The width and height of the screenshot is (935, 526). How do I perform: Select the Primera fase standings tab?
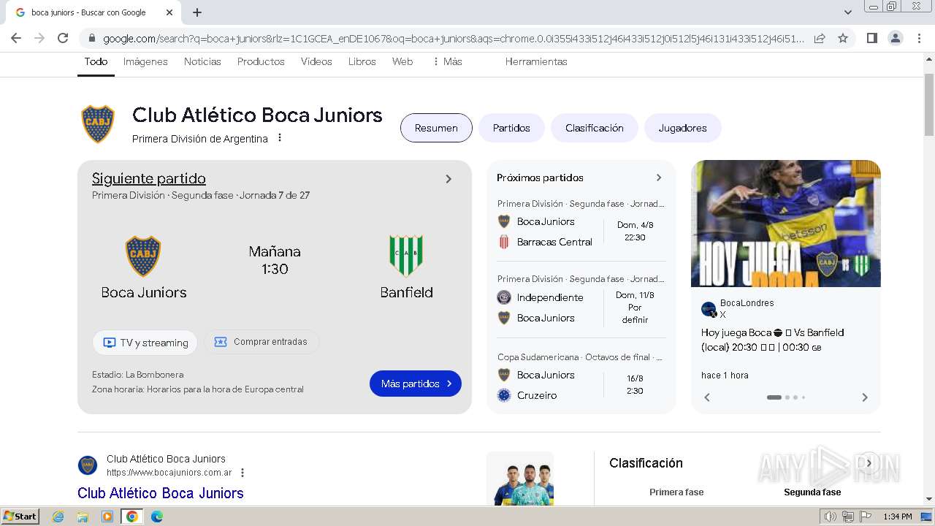tap(676, 492)
